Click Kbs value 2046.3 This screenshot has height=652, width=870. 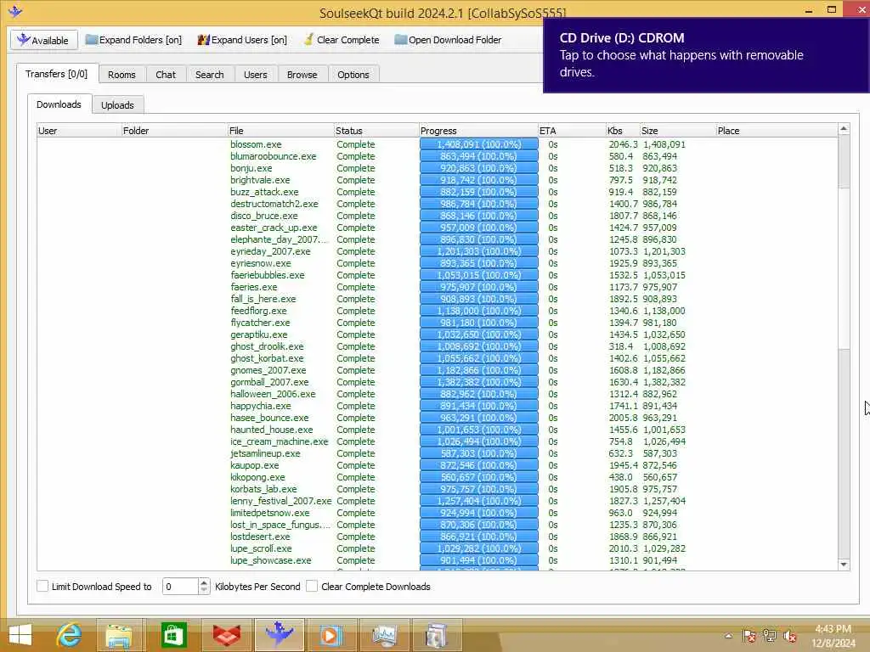click(x=623, y=144)
